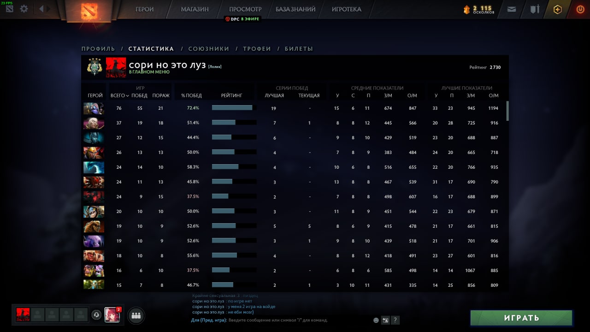The image size is (590, 332).
Task: Click the red power quit icon
Action: click(x=580, y=9)
